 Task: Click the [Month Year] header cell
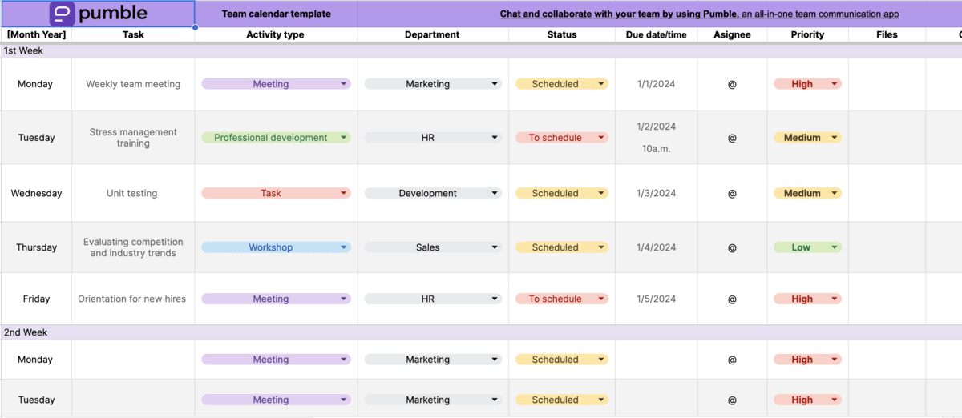[36, 35]
